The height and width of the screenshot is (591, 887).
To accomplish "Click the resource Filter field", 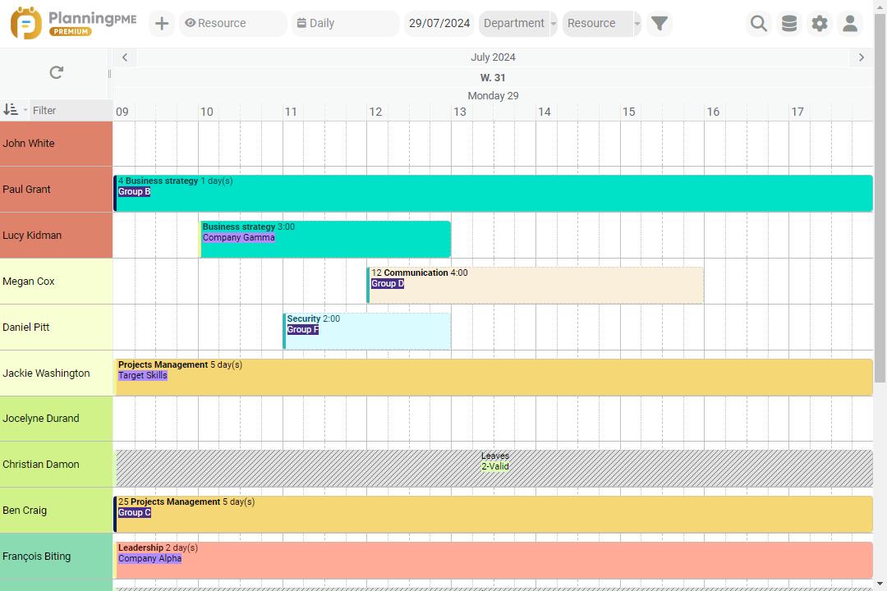I will pos(71,110).
